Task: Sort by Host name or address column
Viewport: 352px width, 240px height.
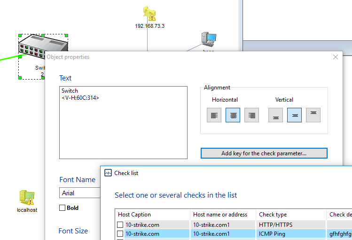Action: 223,215
